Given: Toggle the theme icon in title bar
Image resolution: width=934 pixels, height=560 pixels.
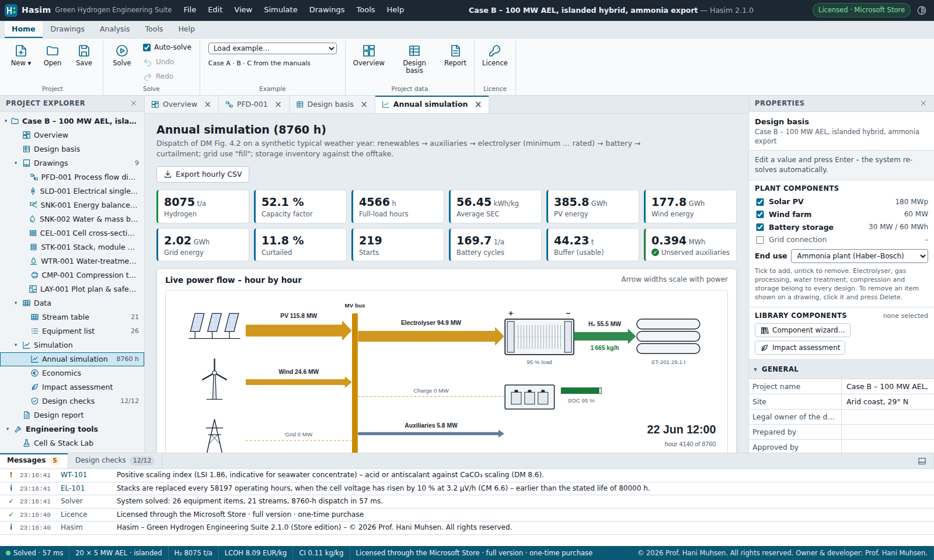Looking at the screenshot, I should click(x=922, y=10).
